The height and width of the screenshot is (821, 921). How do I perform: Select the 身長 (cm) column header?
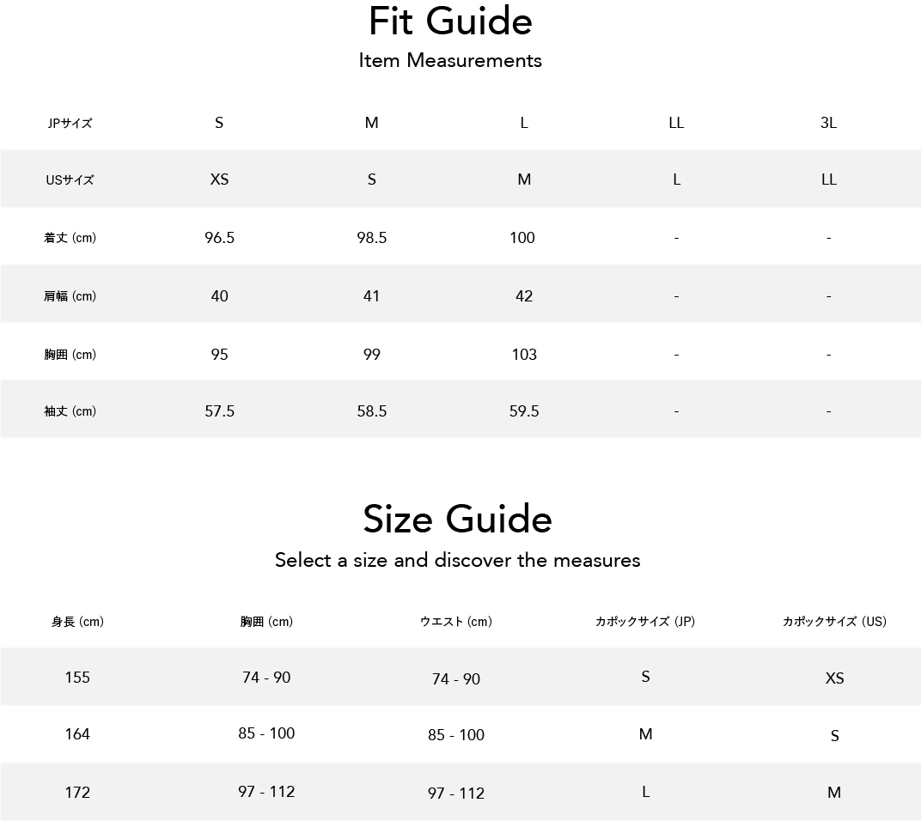click(x=77, y=621)
